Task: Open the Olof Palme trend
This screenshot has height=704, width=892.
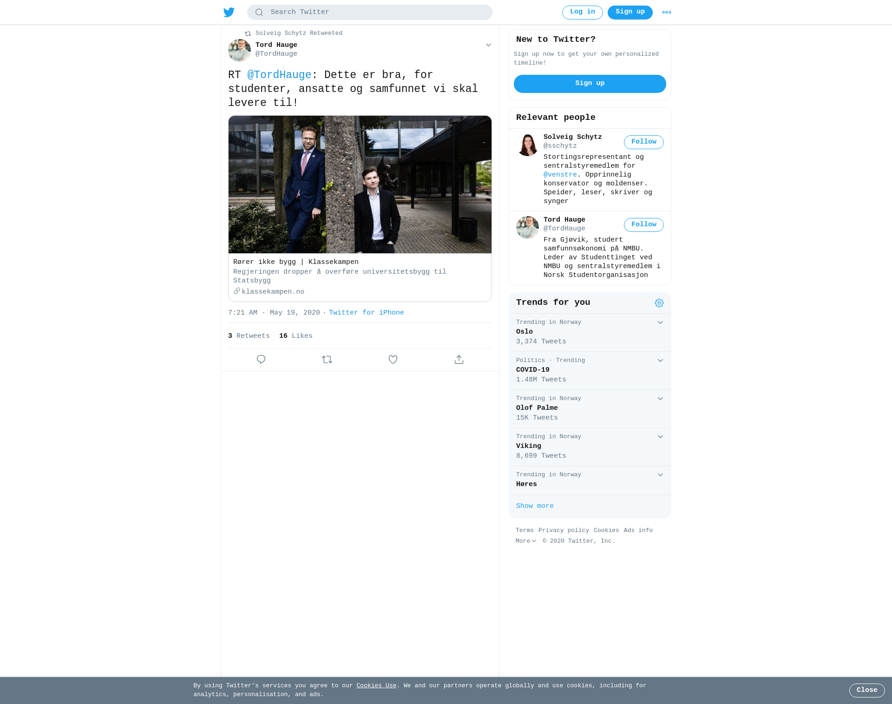Action: [537, 408]
